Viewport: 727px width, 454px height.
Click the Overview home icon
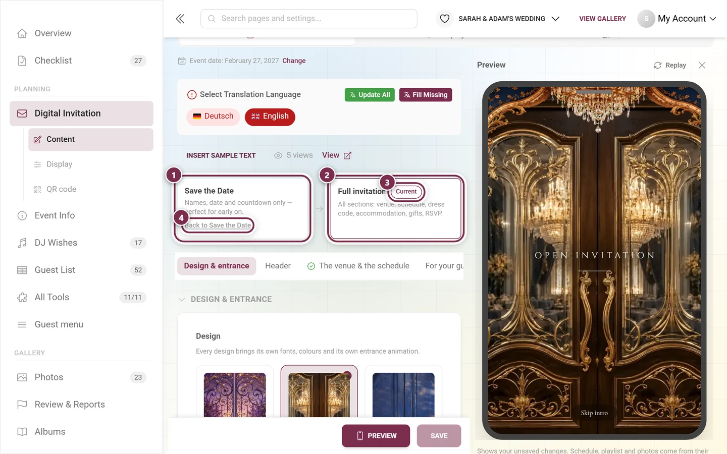click(22, 33)
